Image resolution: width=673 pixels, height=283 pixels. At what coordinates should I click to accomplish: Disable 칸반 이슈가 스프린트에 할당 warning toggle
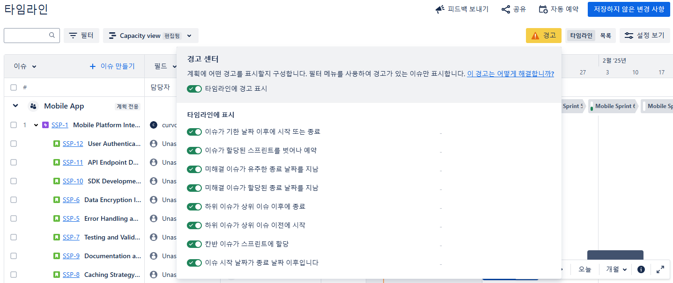pyautogui.click(x=194, y=244)
